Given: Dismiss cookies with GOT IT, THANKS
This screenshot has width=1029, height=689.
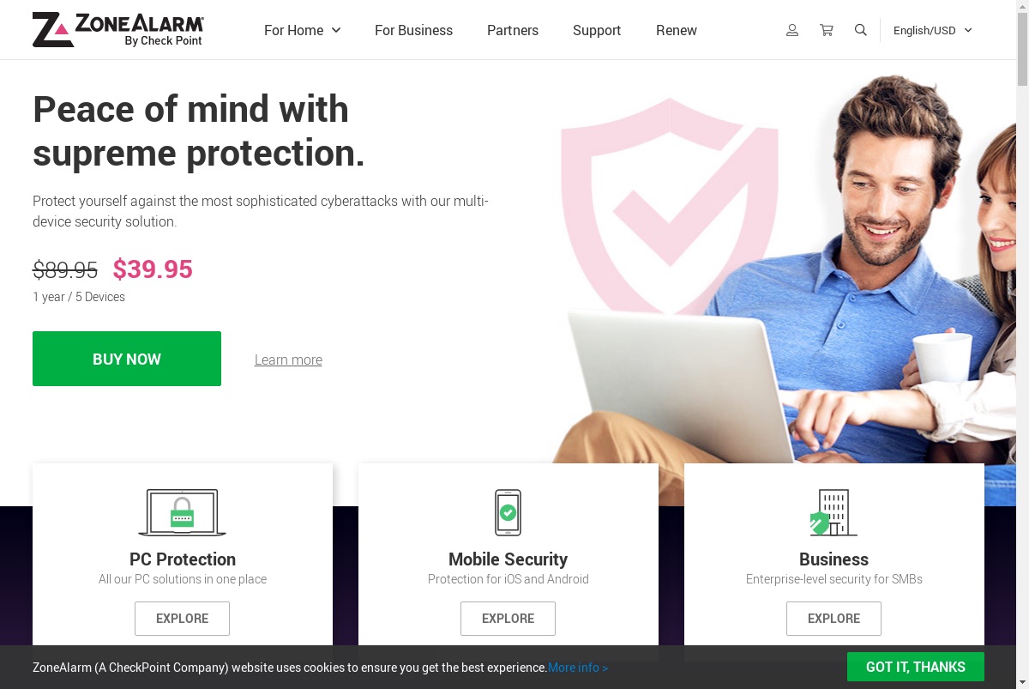Looking at the screenshot, I should pyautogui.click(x=916, y=667).
